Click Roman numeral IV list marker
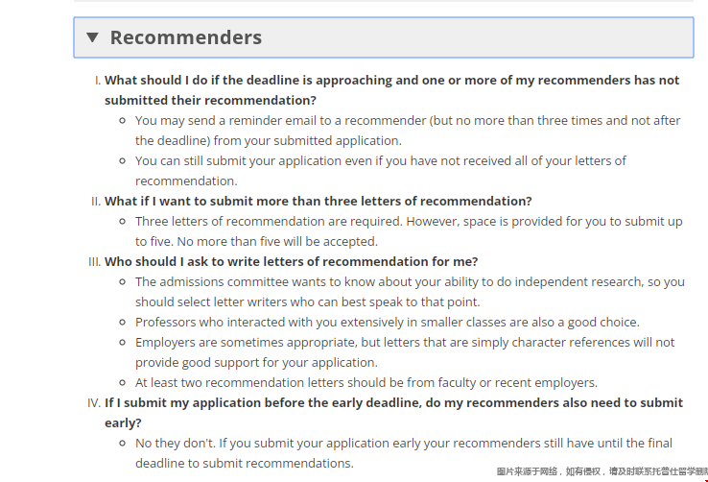Screen dimensions: 708x482 [x=94, y=403]
